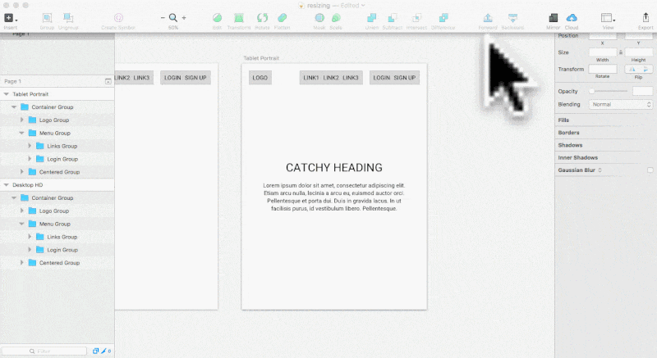Click the Cloud upload icon
The width and height of the screenshot is (657, 358).
pyautogui.click(x=572, y=18)
